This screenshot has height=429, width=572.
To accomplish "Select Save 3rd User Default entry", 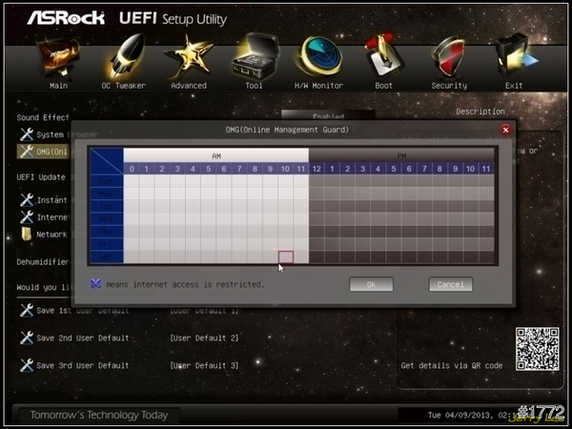I will [82, 365].
